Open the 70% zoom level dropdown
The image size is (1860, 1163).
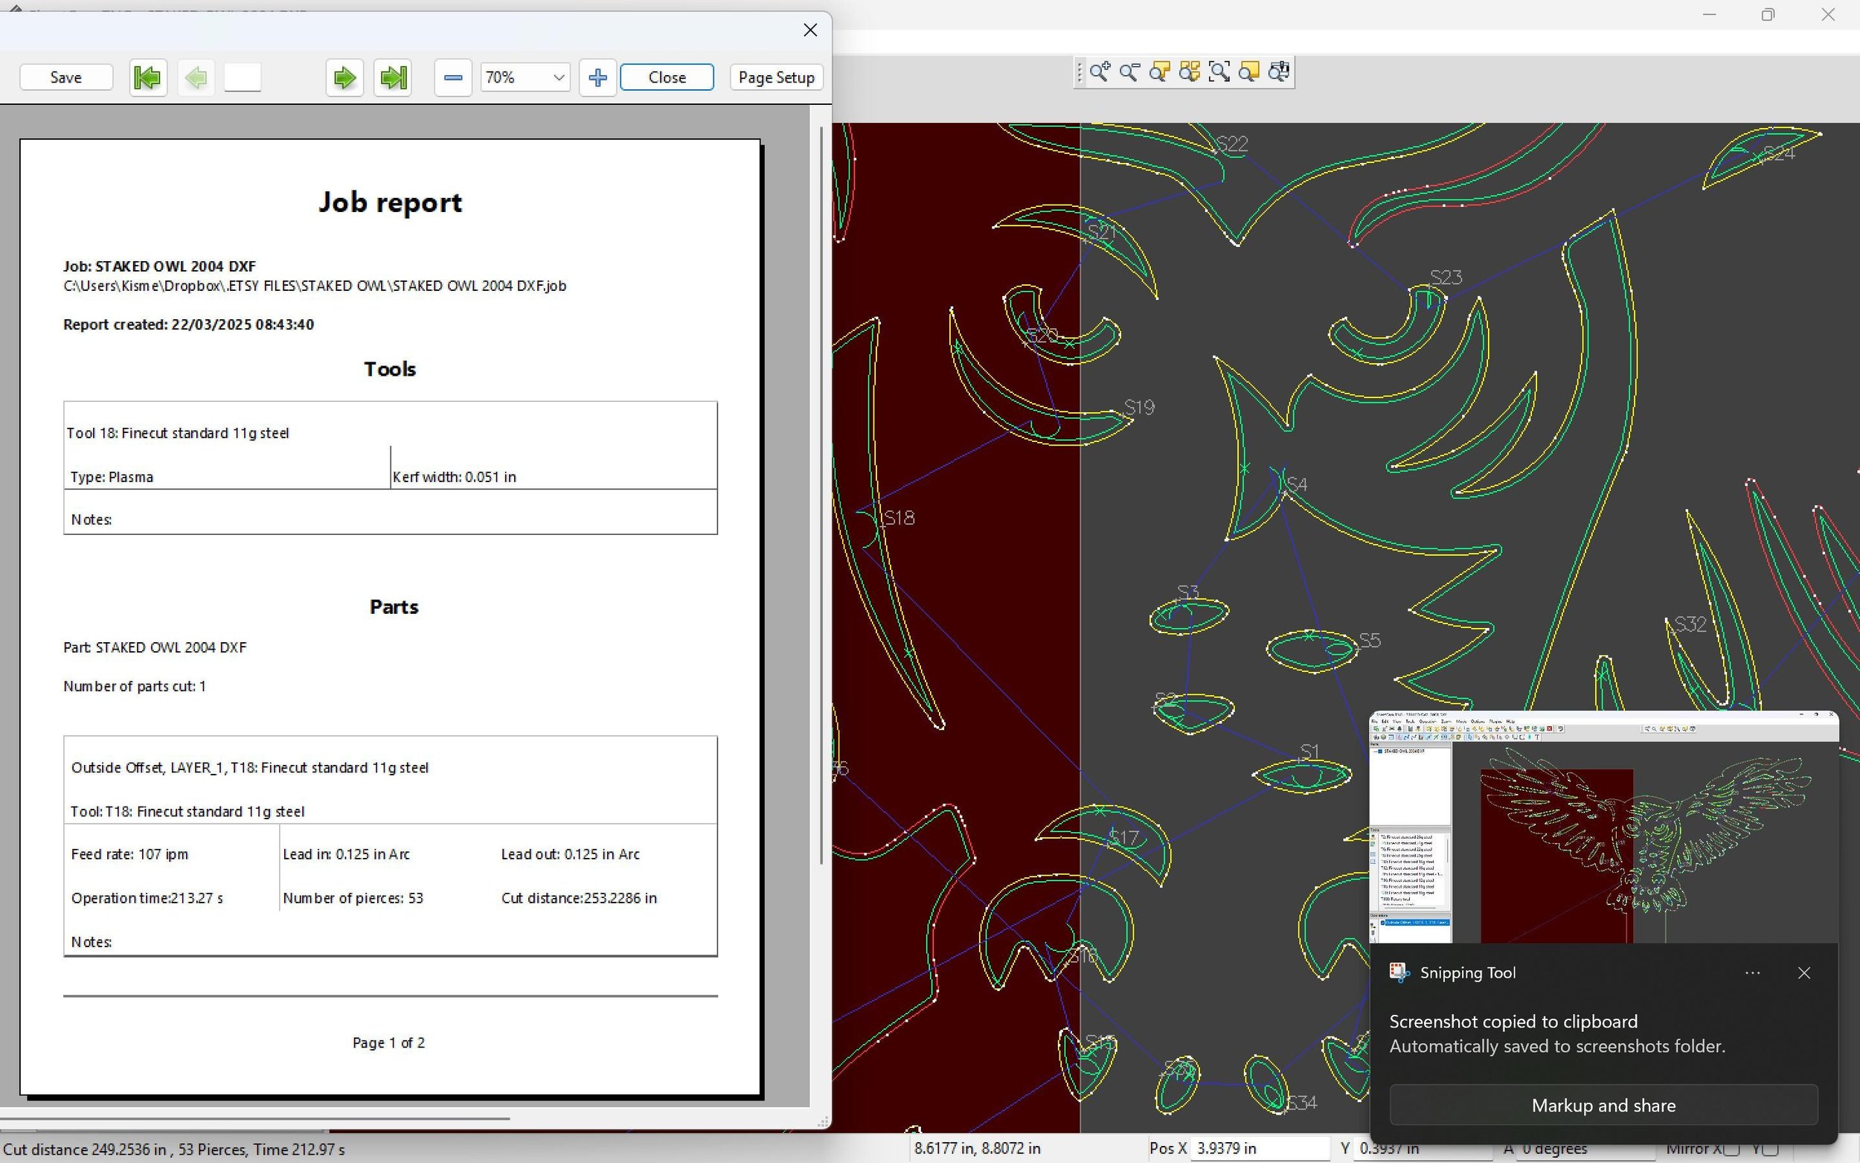click(525, 77)
